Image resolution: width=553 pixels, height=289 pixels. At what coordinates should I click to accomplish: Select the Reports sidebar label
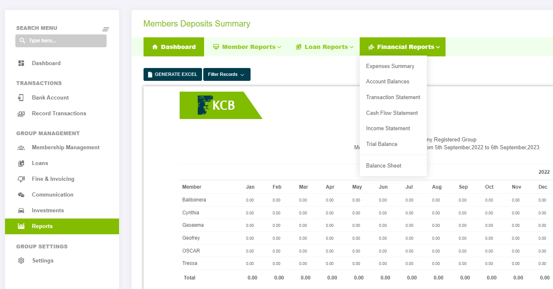(x=42, y=226)
